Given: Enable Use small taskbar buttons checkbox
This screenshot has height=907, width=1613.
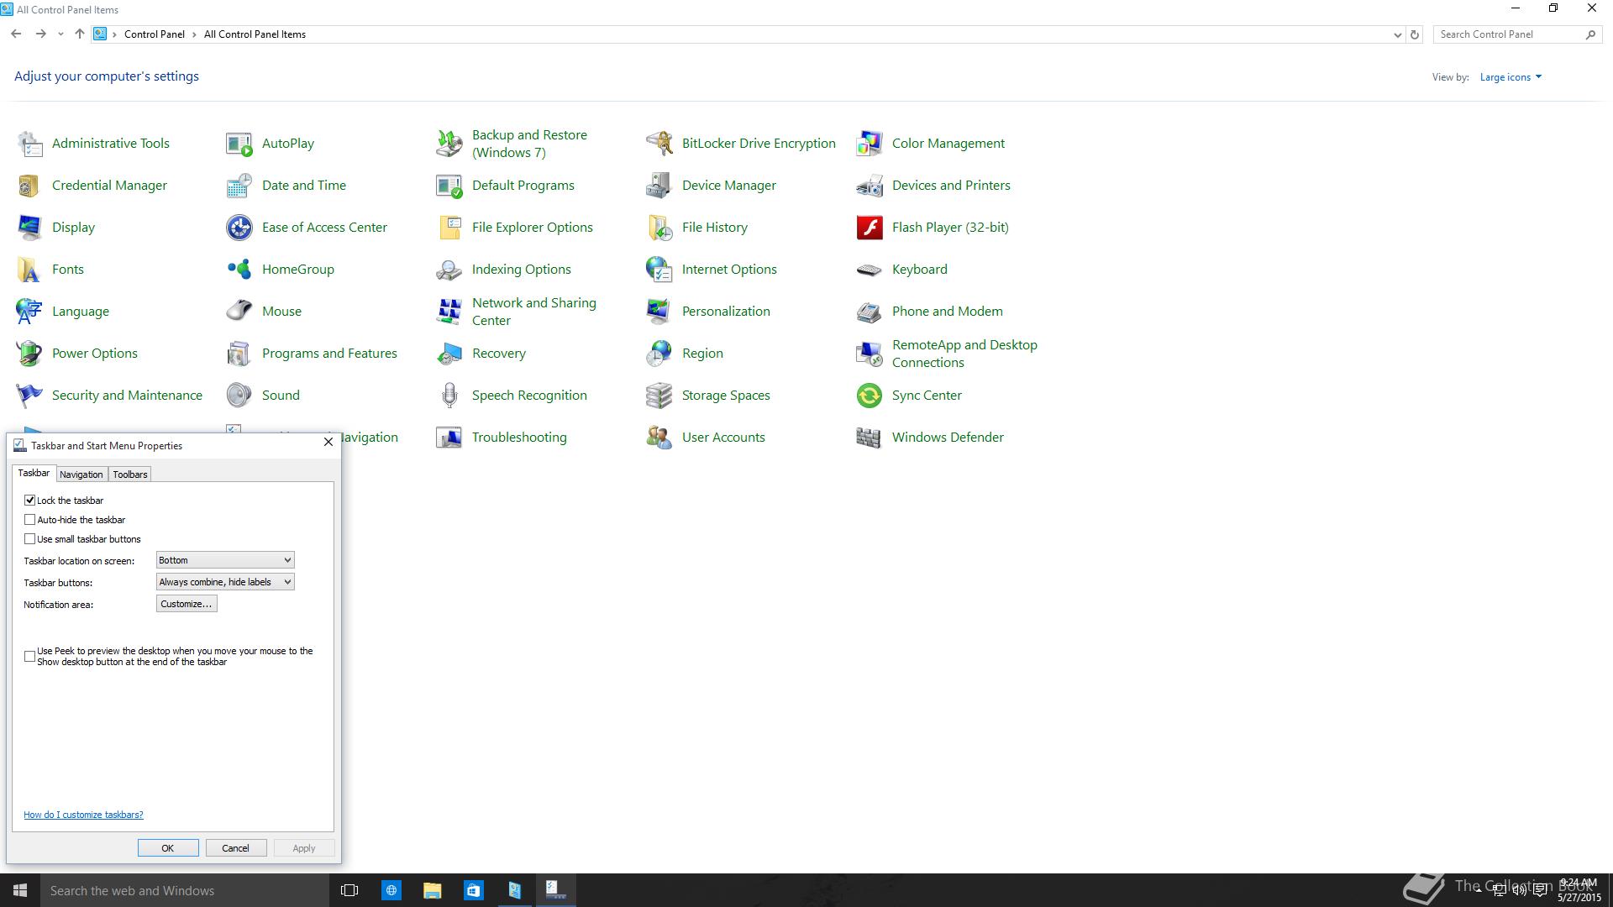Looking at the screenshot, I should [x=30, y=539].
